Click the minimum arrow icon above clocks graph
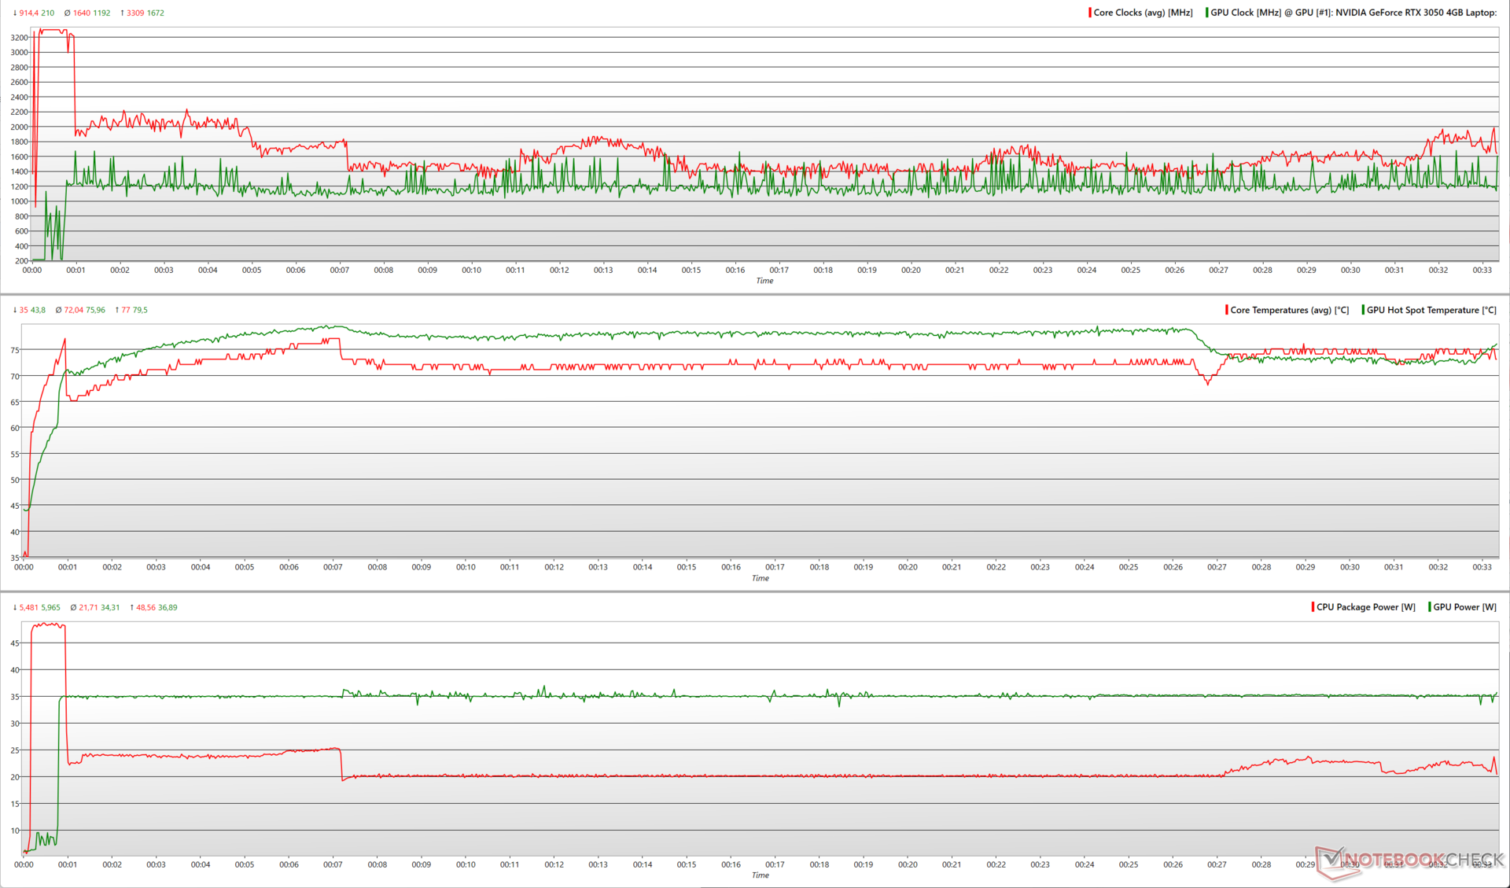The image size is (1510, 888). coord(15,13)
